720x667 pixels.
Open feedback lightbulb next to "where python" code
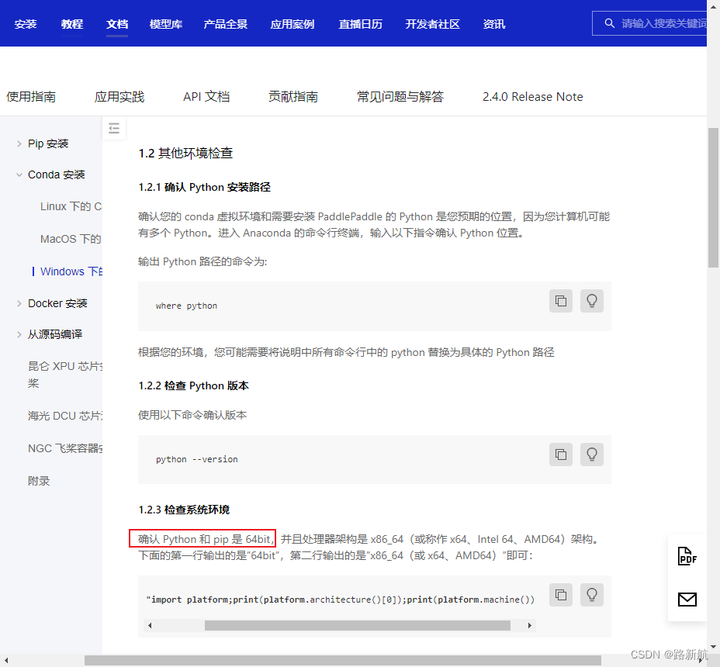[x=592, y=301]
